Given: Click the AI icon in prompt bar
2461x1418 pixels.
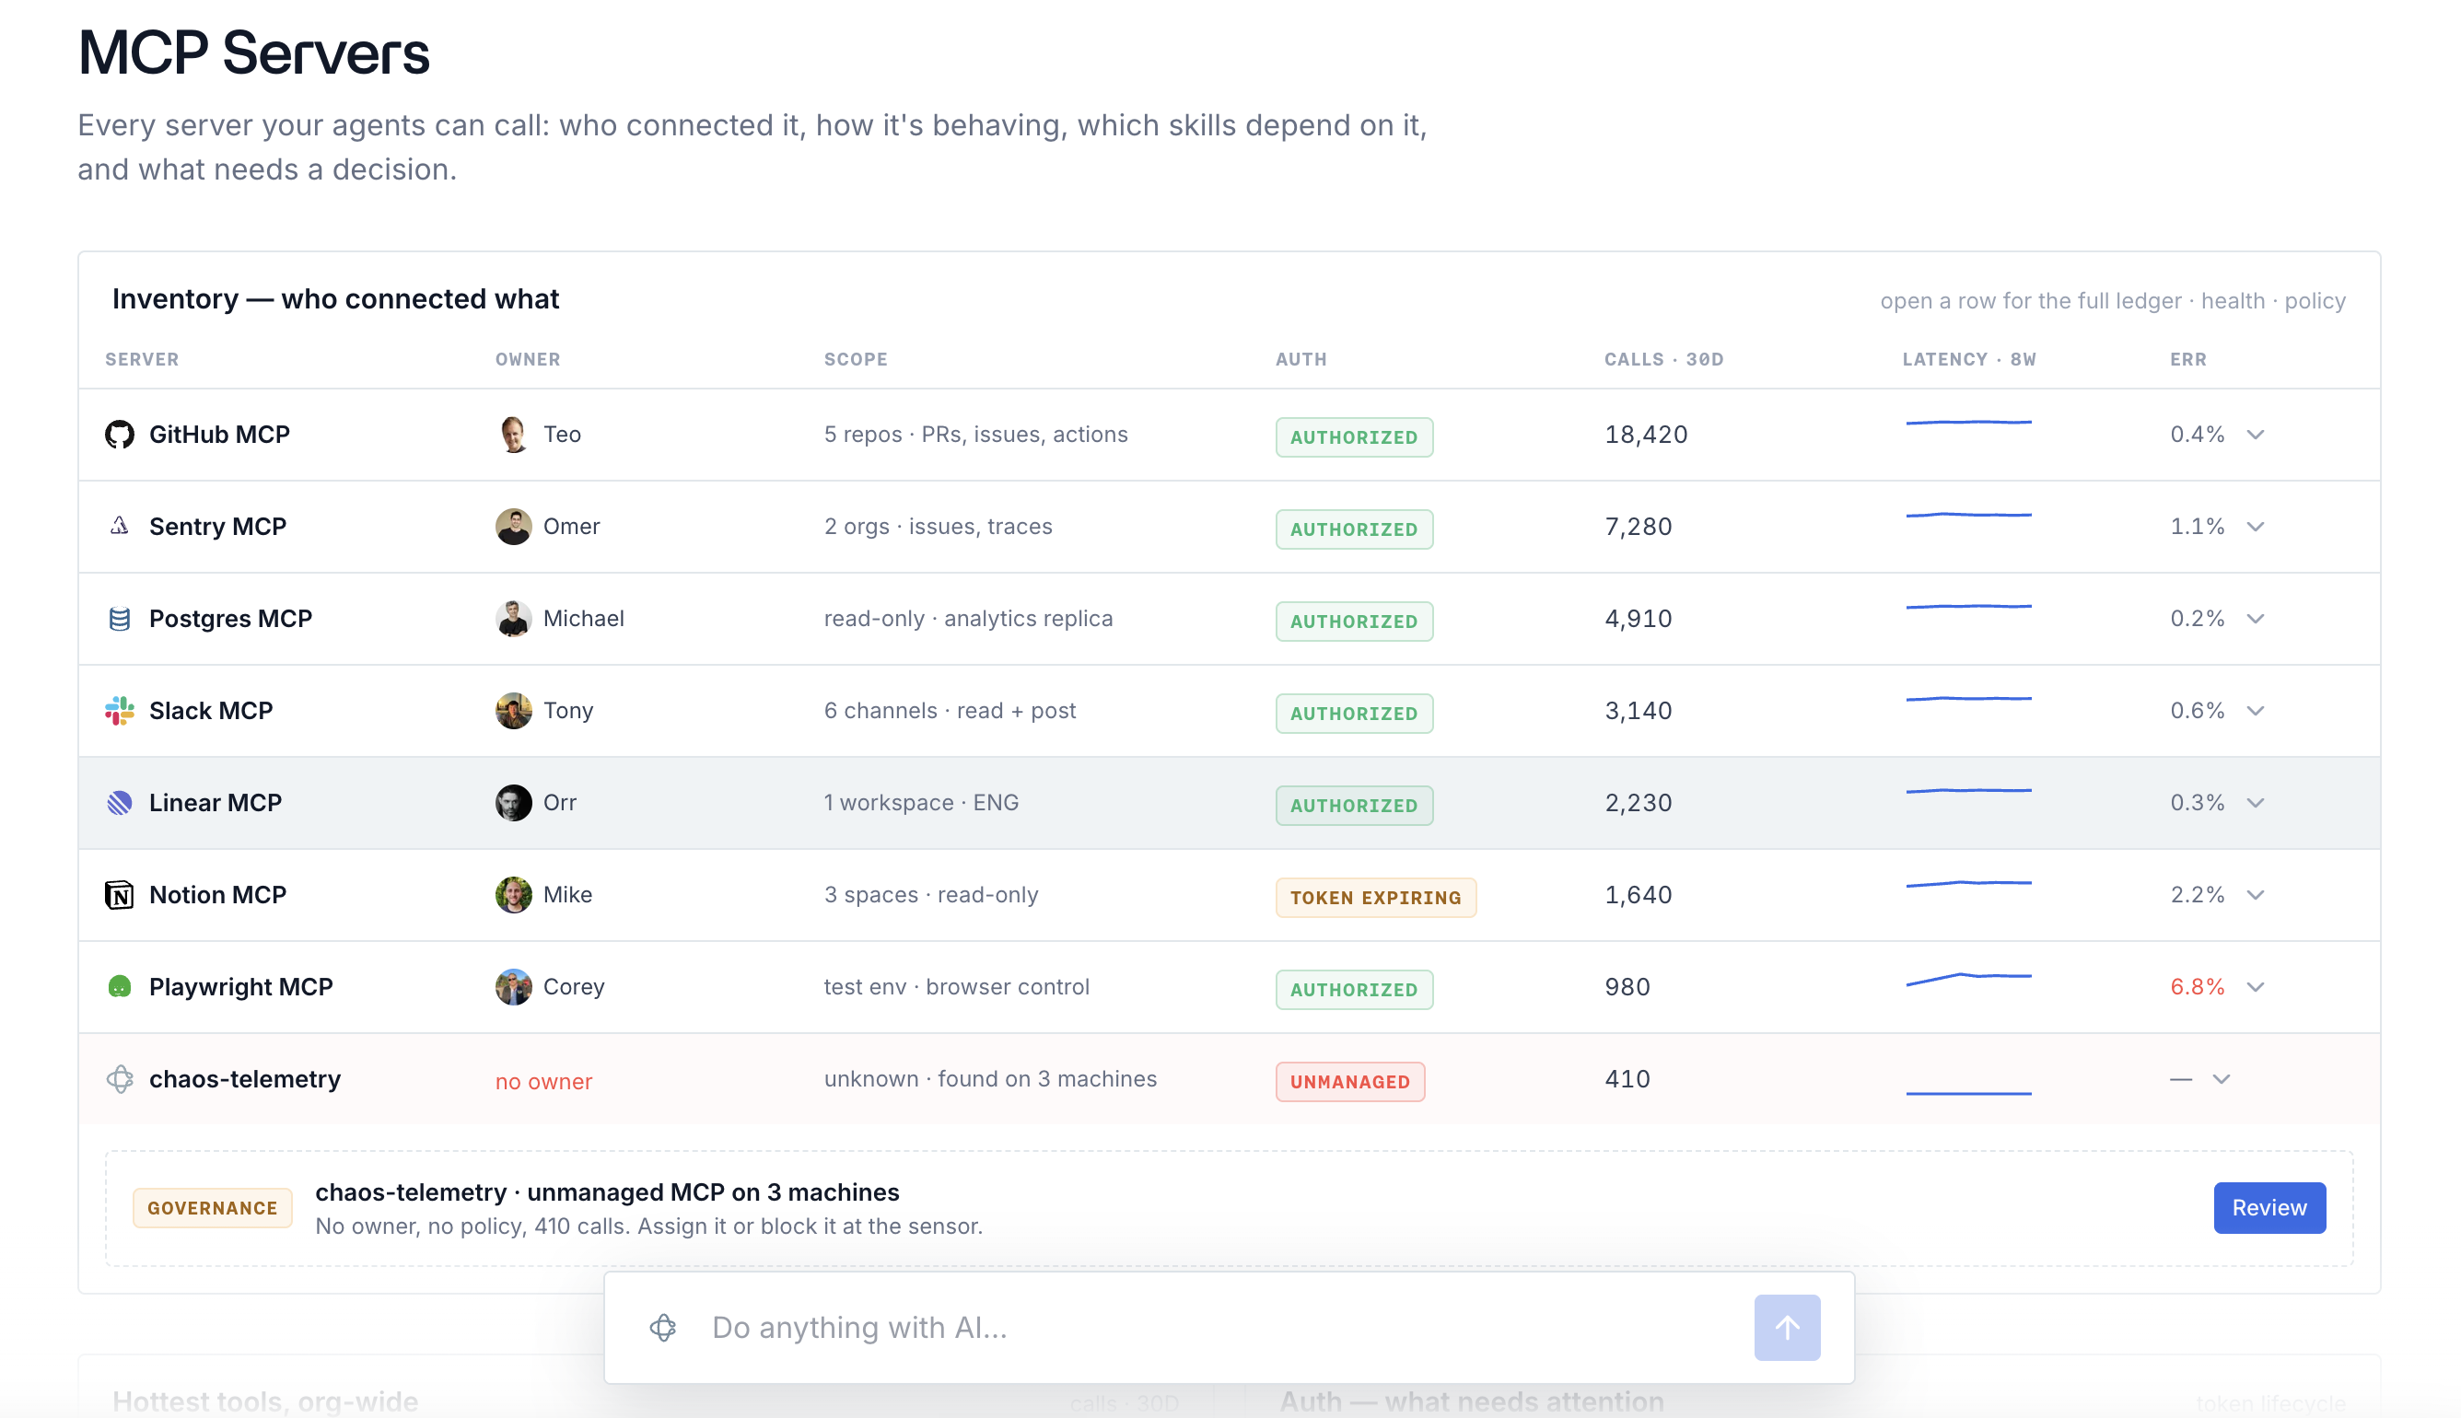Looking at the screenshot, I should click(663, 1328).
